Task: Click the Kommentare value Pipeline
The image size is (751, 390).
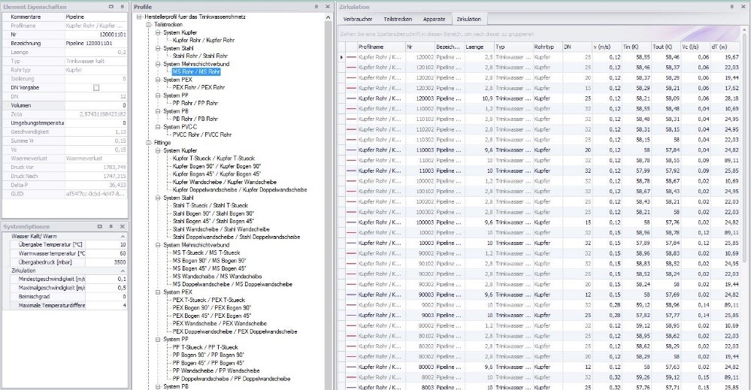Action: coord(95,17)
